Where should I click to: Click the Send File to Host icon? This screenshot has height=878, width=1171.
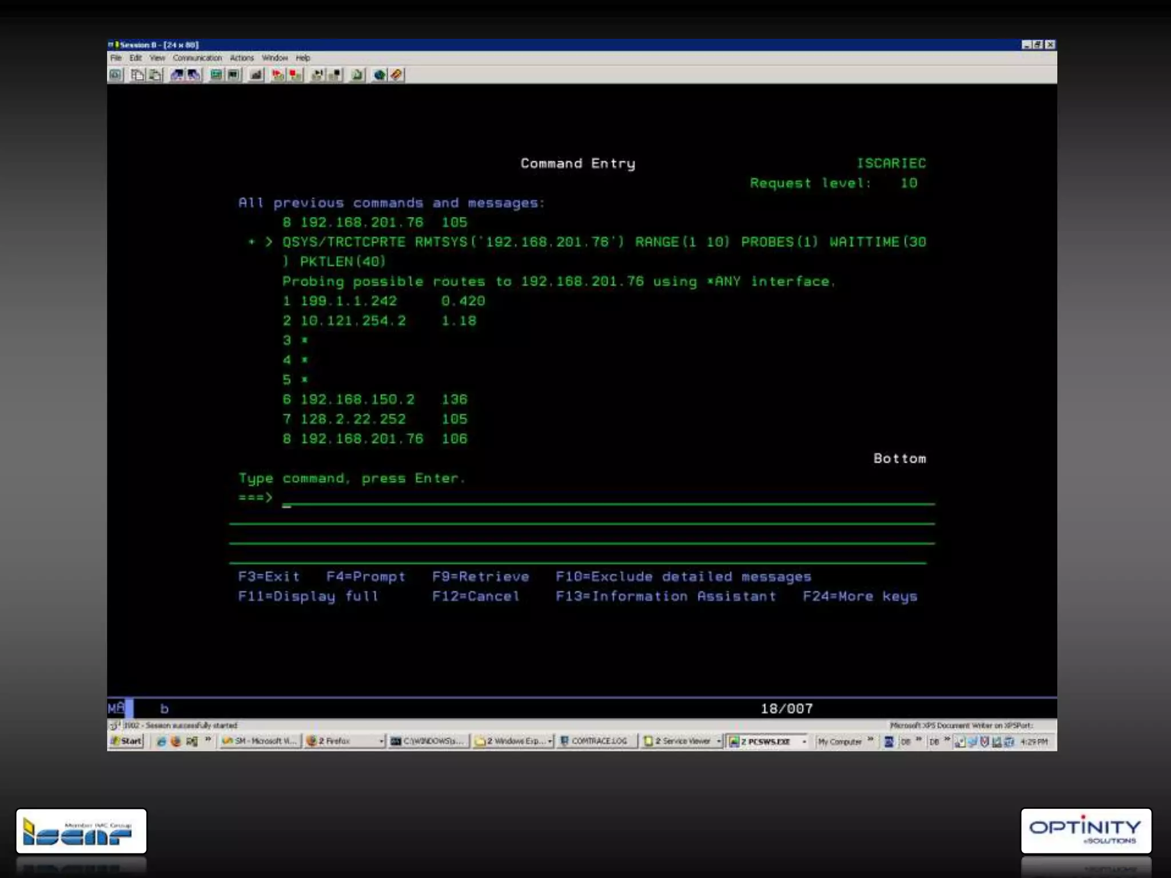pyautogui.click(x=177, y=75)
